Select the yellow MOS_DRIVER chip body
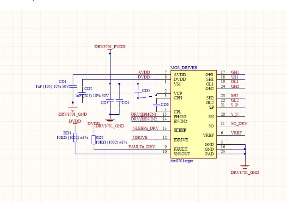Image resolution: width=287 pixels, height=203 pixels. 194,114
